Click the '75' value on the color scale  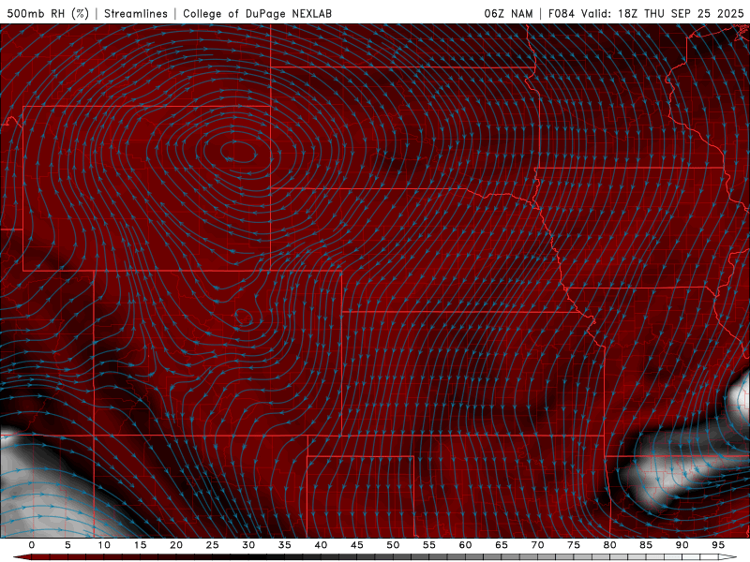coord(574,545)
